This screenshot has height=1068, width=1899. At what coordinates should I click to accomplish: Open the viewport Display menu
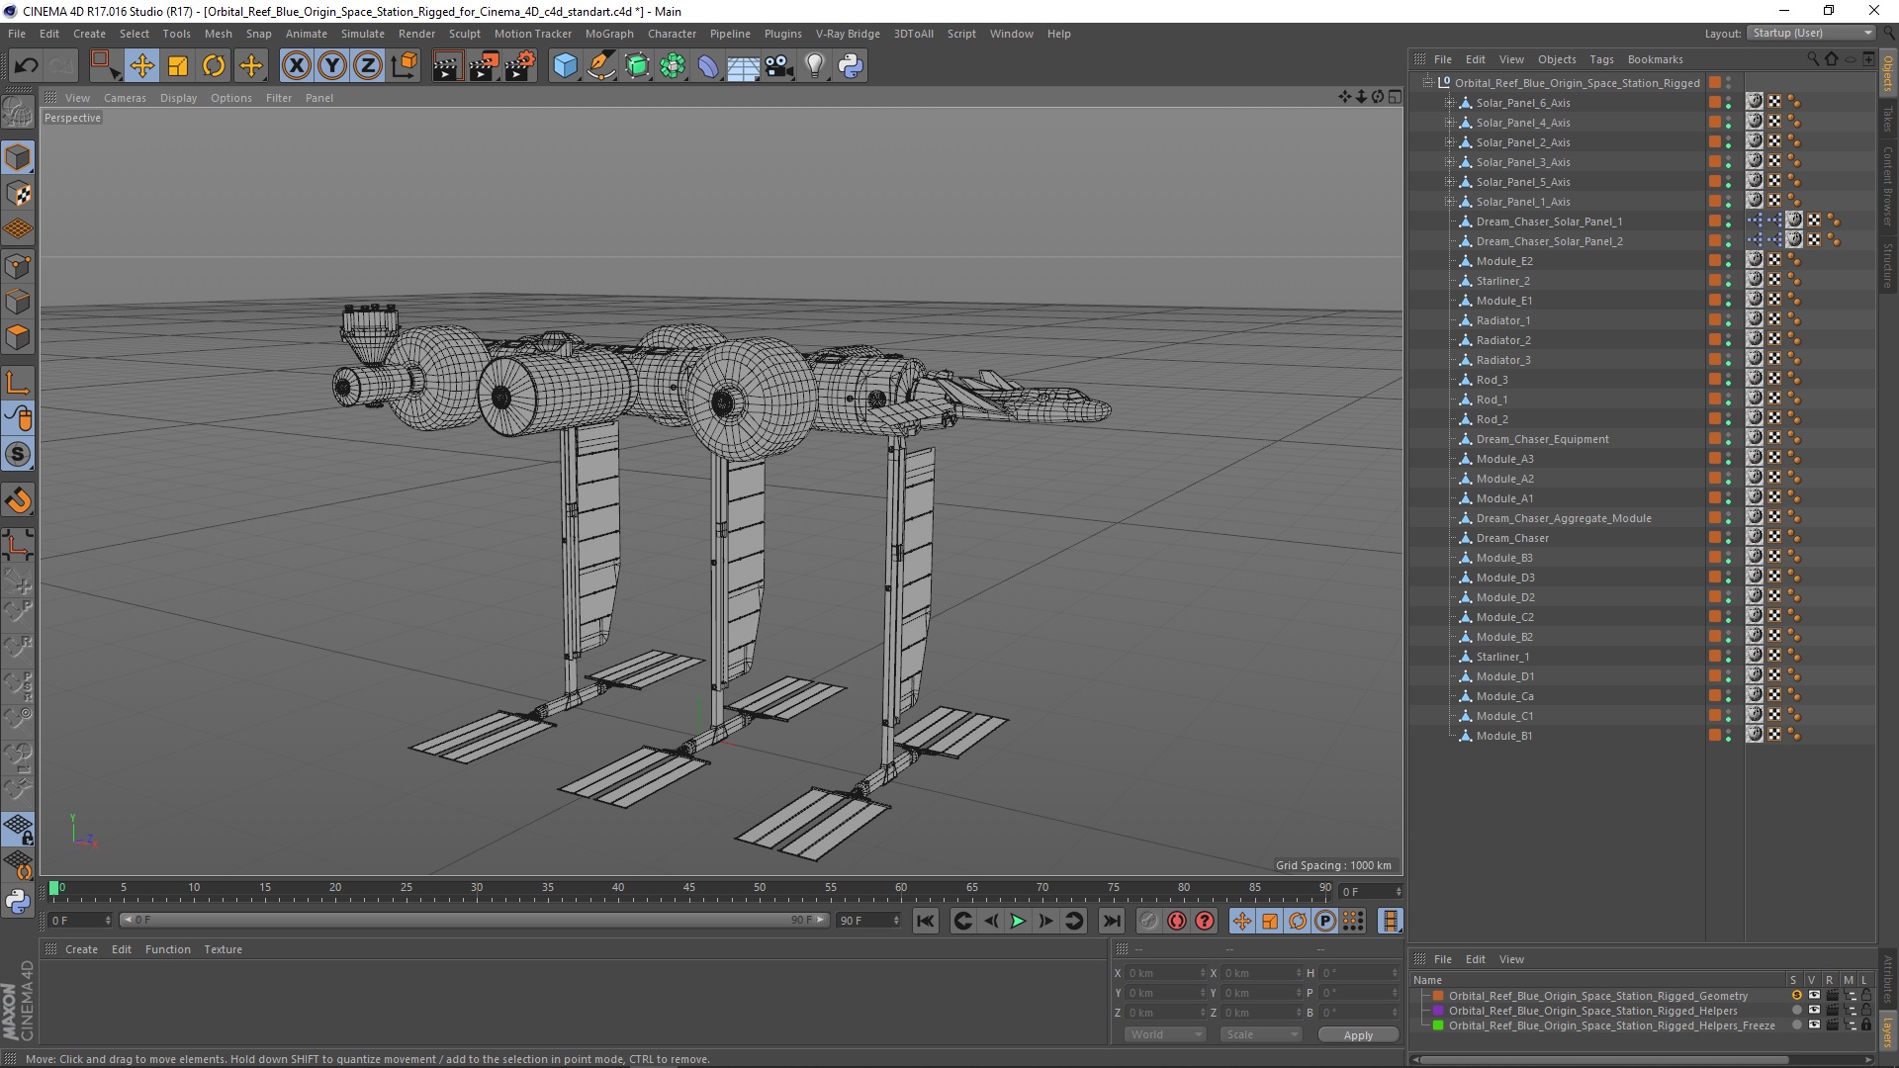[178, 98]
